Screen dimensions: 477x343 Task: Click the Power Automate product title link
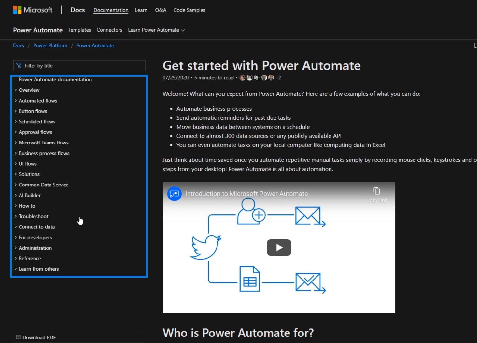coord(38,30)
